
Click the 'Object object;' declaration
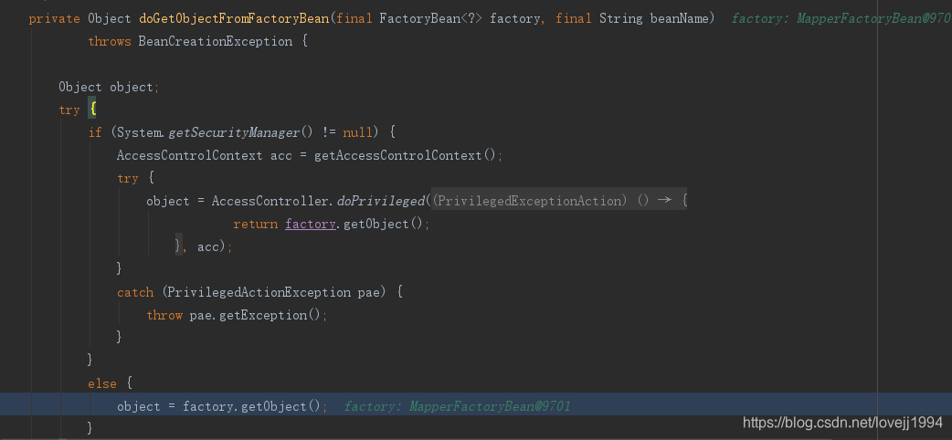coord(109,88)
